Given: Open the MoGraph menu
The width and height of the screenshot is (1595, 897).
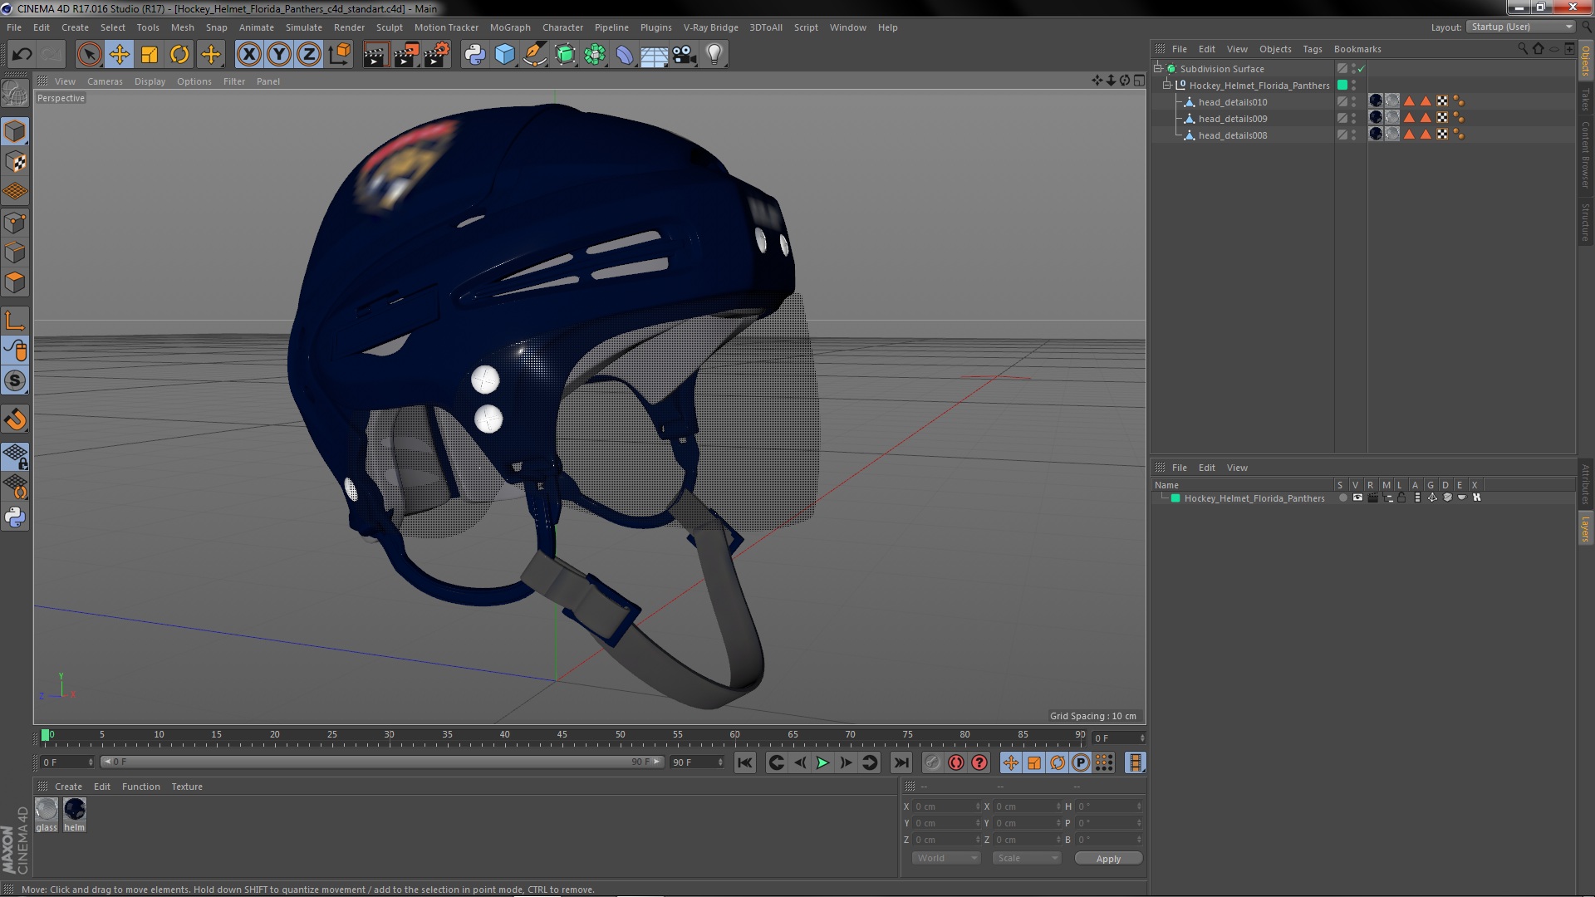Looking at the screenshot, I should coord(510,27).
